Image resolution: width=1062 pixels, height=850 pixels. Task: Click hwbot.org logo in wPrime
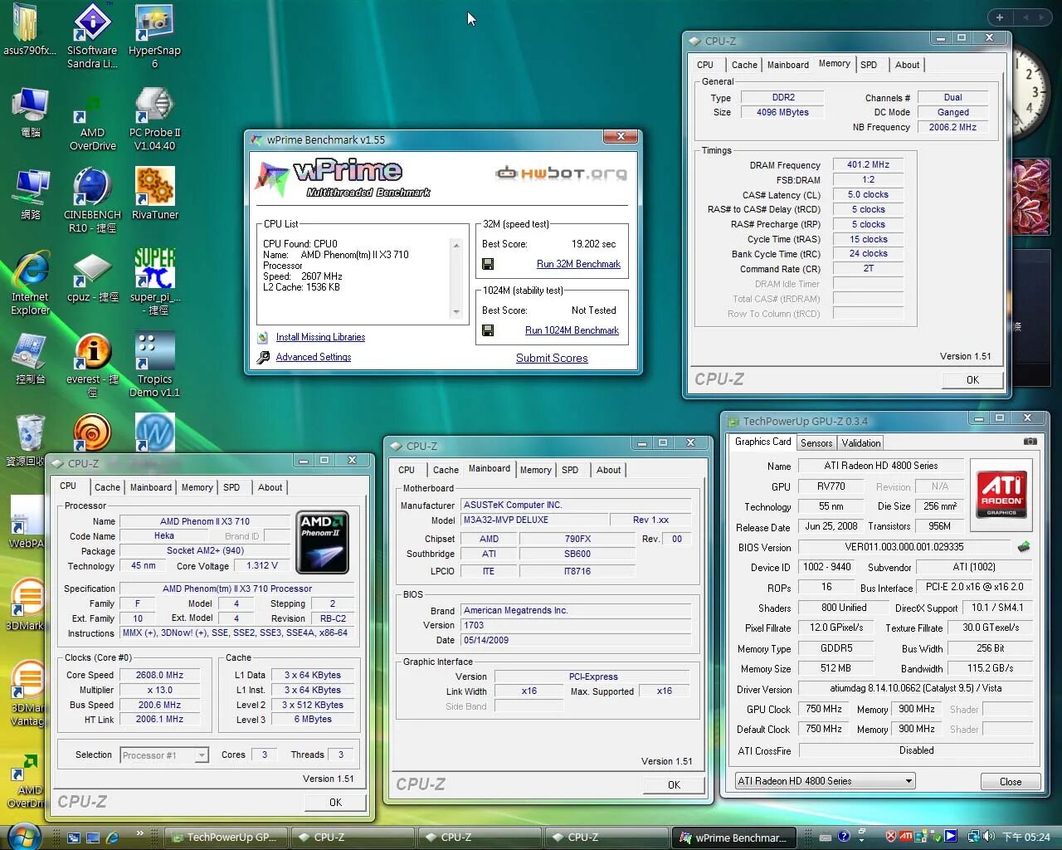562,173
